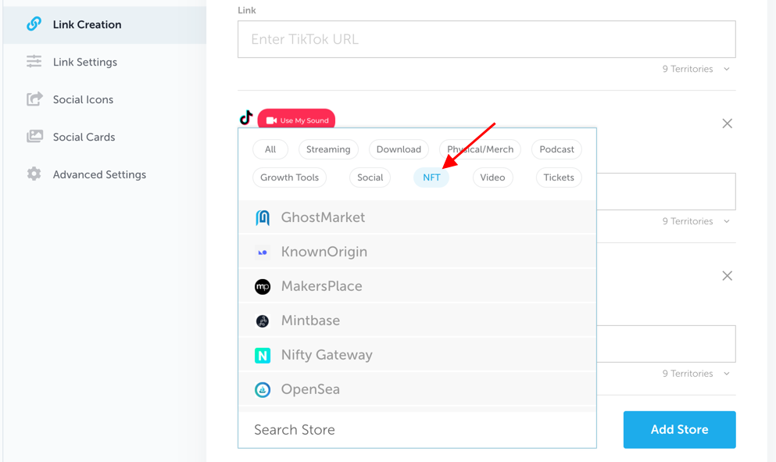Select the Growth Tools filter

tap(289, 177)
